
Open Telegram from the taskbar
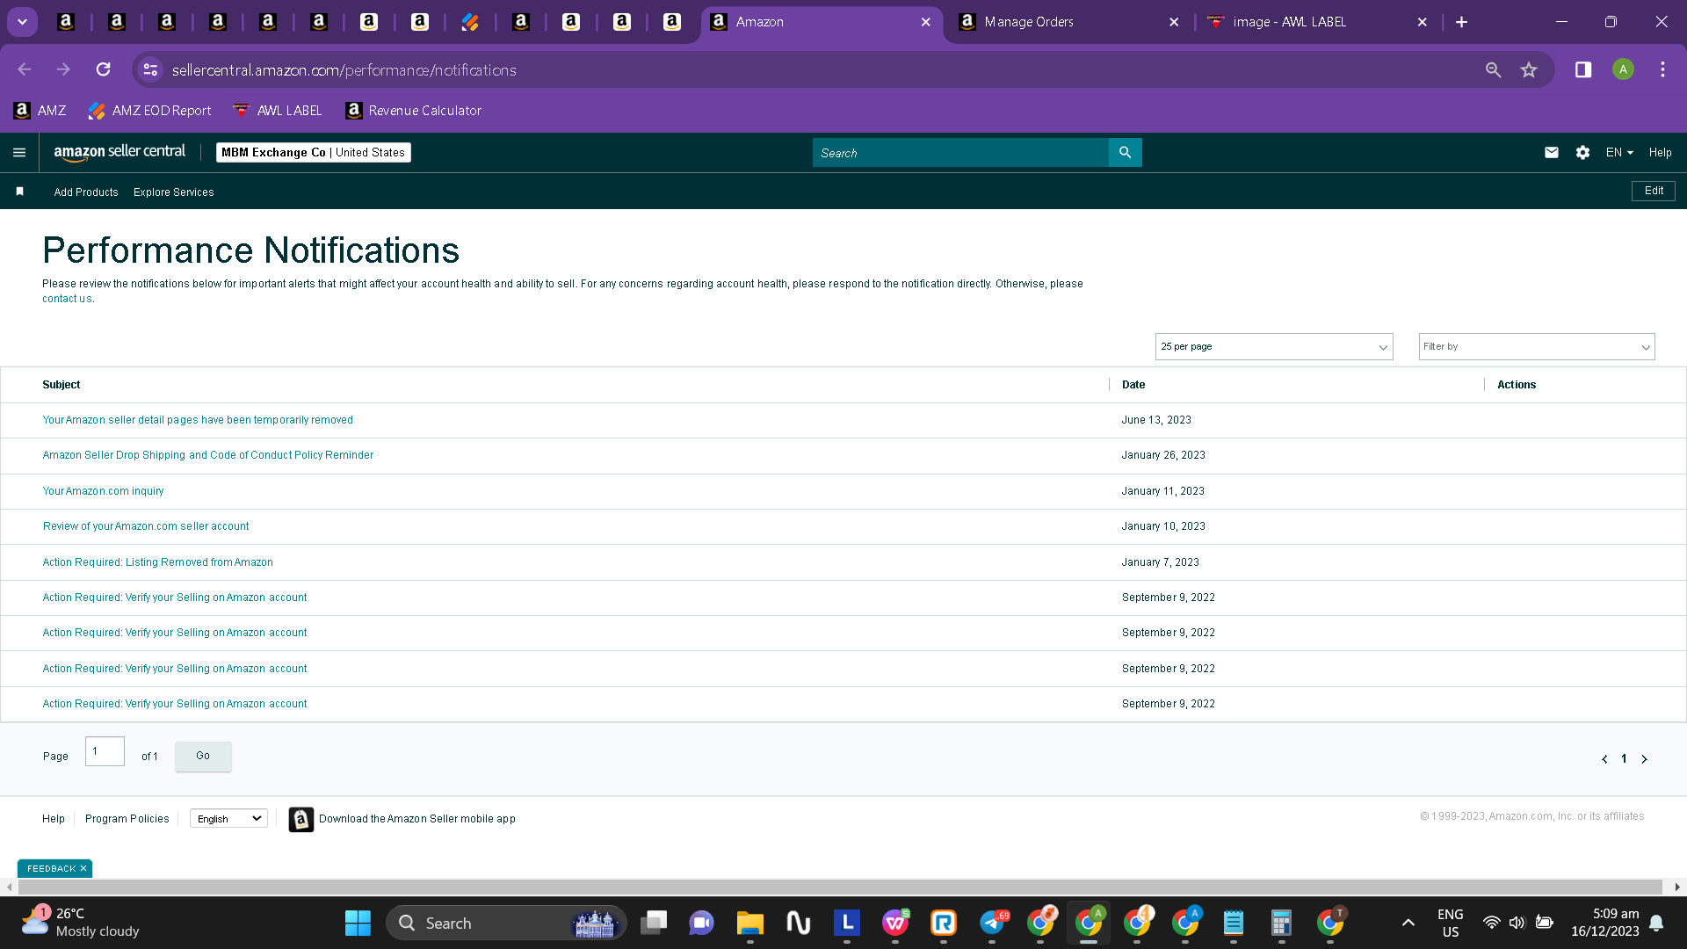(992, 924)
